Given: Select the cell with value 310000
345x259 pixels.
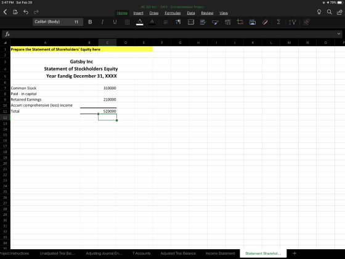Looking at the screenshot, I should click(x=107, y=88).
